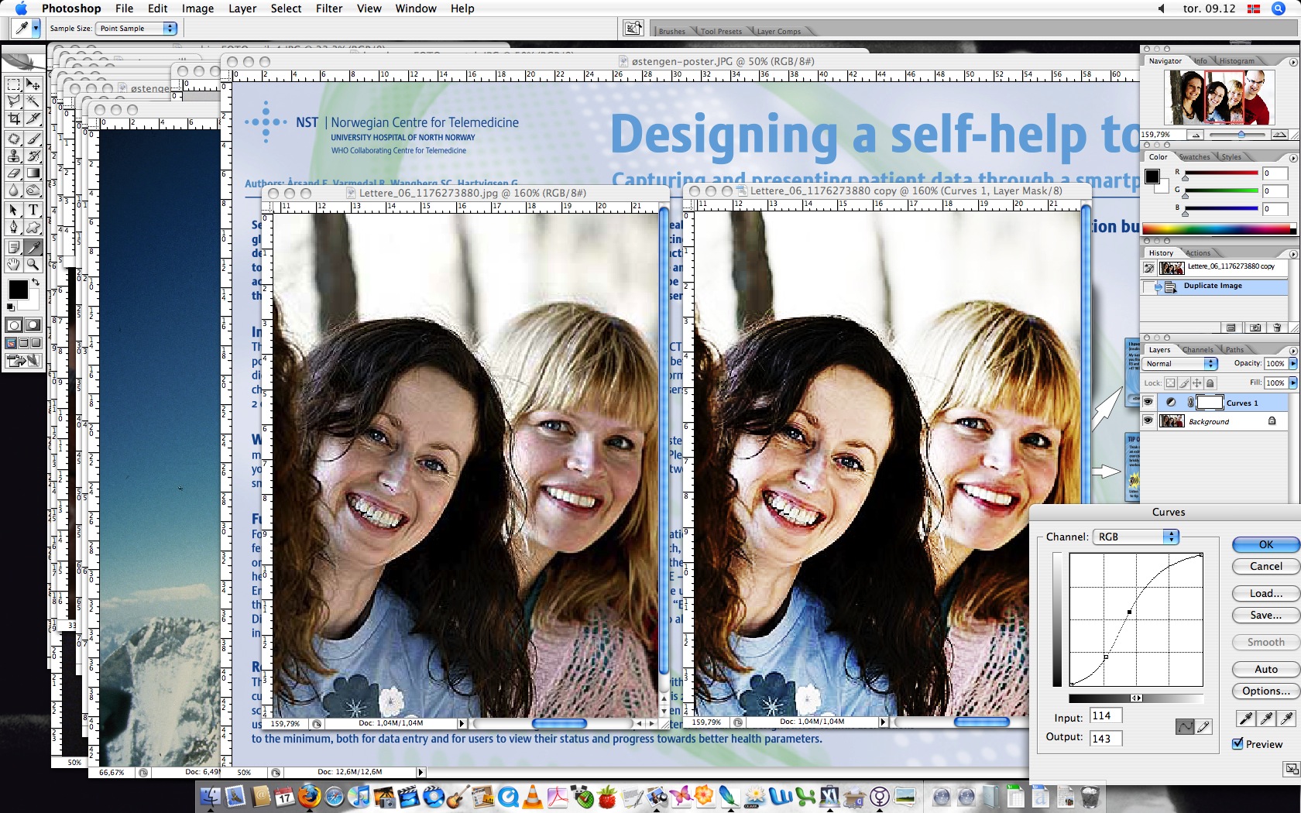1301x813 pixels.
Task: Select the Pen tool
Action: (x=14, y=228)
